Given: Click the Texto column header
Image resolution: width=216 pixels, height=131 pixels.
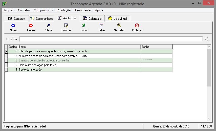Looking at the screenshot, I should click(79, 47).
